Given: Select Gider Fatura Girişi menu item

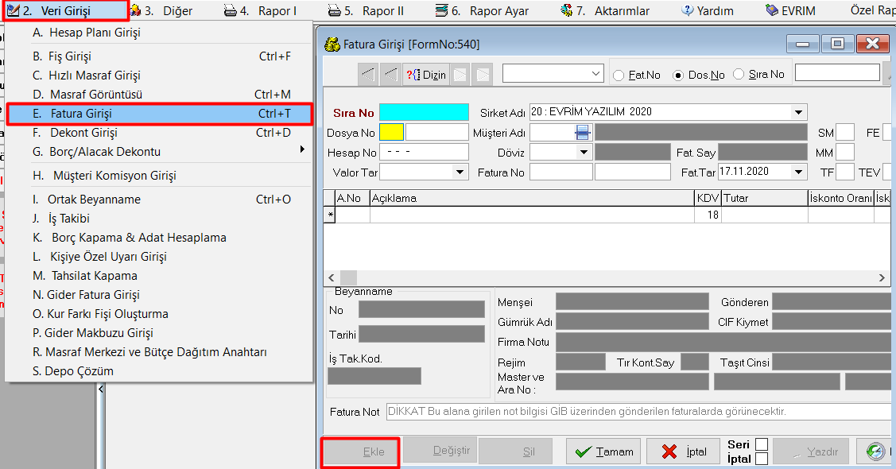Looking at the screenshot, I should pos(160,295).
